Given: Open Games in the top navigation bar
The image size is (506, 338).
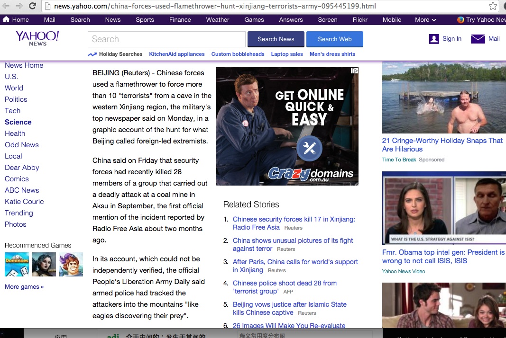Looking at the screenshot, I should (x=254, y=20).
